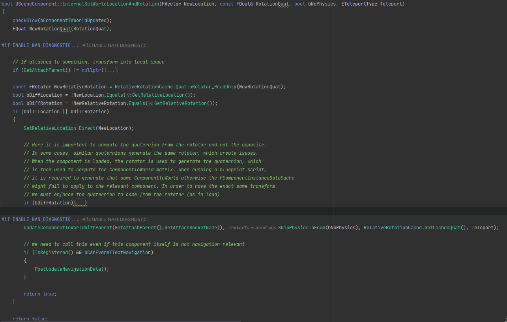
Task: Click InternalSetWorldLocationAndRotation in the function signature
Action: click(x=110, y=4)
